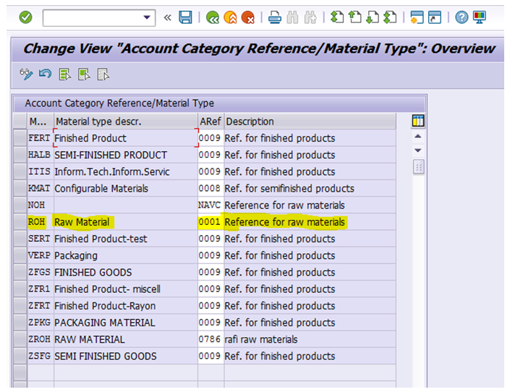Click ARef field NAVC in NOH row
This screenshot has width=510, height=392.
211,205
